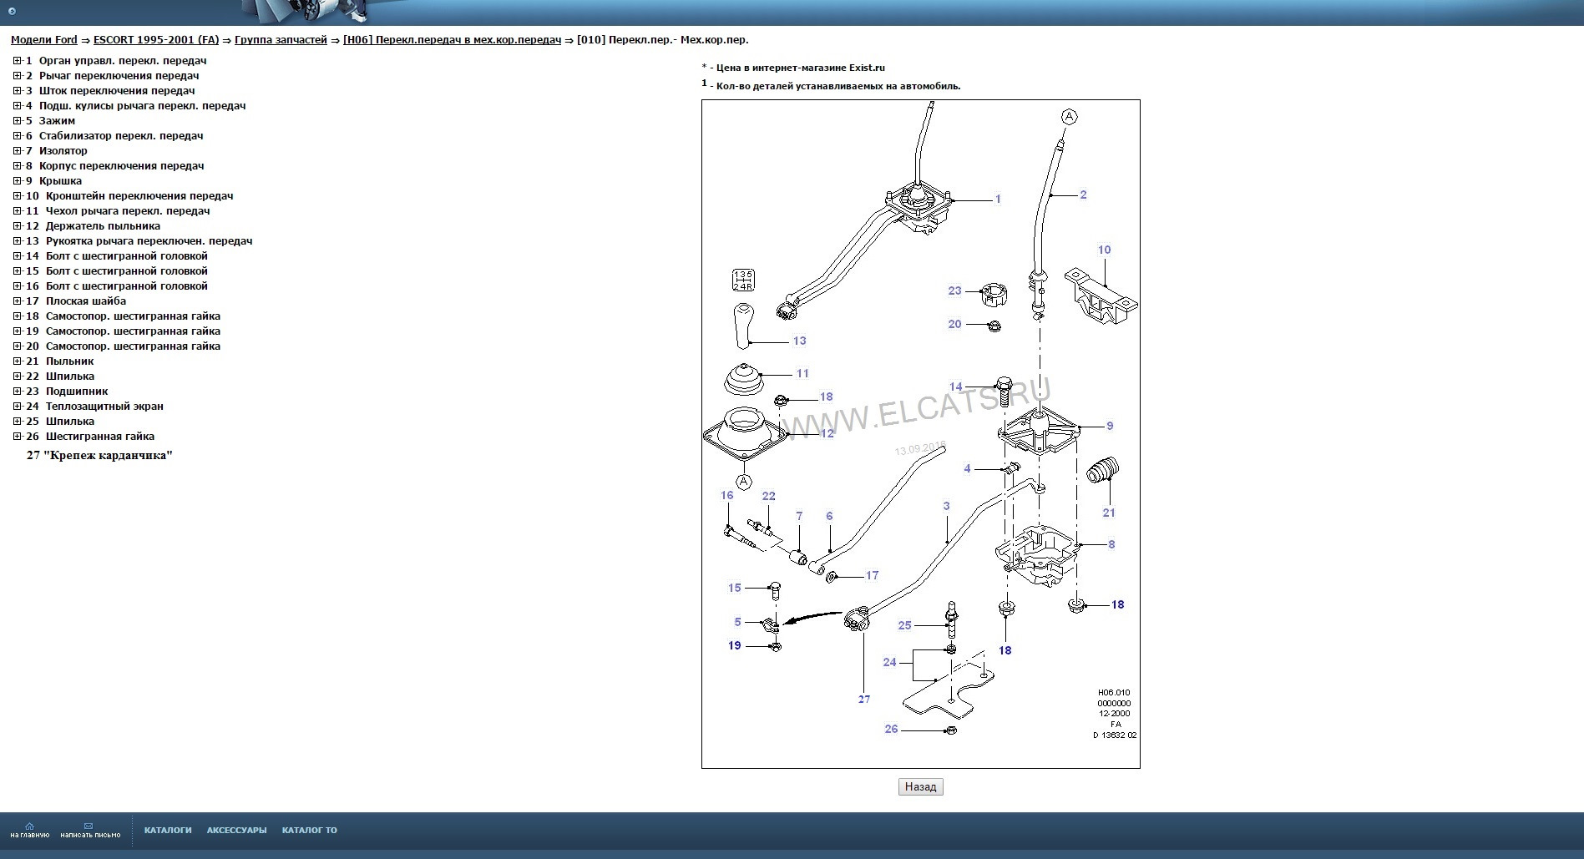Image resolution: width=1584 pixels, height=859 pixels.
Task: Click the 27 "Крепеж карданчика" entry
Action: (x=99, y=455)
